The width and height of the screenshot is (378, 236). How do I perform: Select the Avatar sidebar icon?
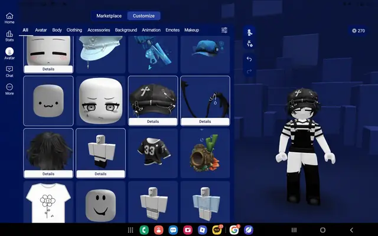[x=9, y=54]
